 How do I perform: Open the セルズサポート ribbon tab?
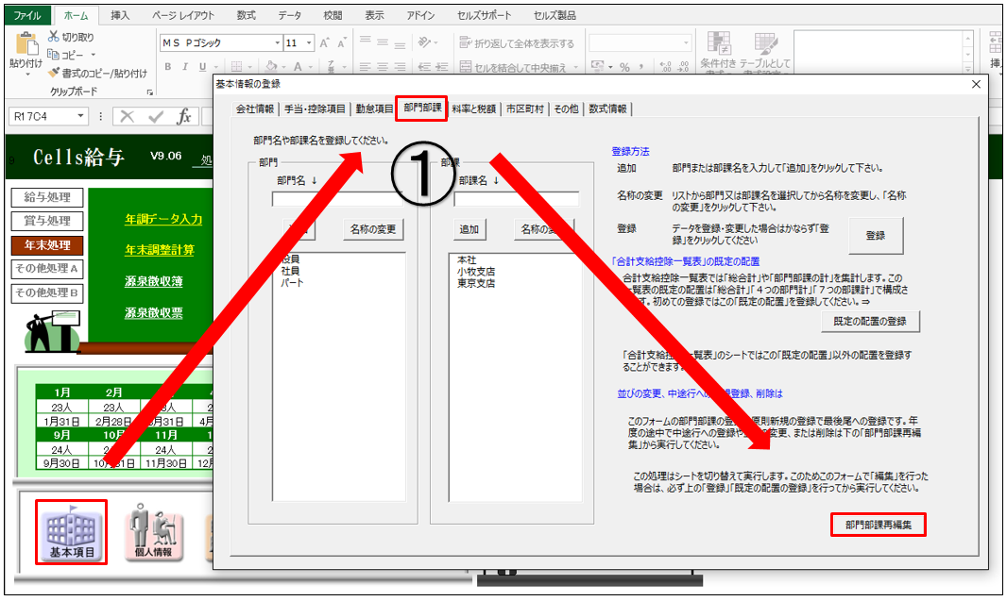pos(485,15)
